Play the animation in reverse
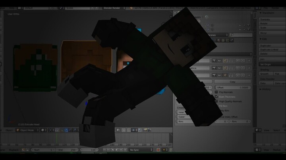Image resolution: width=286 pixels, height=160 pixels. (x=112, y=150)
